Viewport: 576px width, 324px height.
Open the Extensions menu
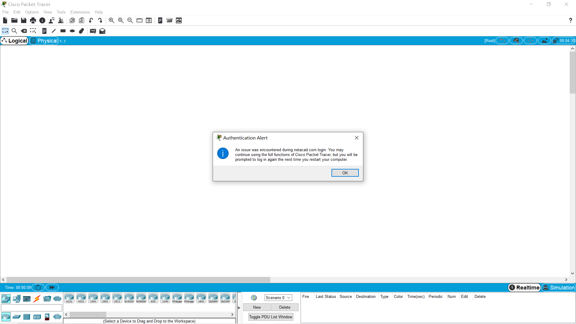[80, 12]
